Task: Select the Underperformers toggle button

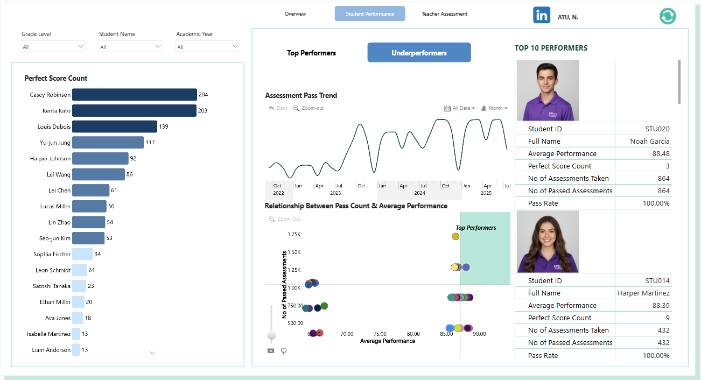Action: coord(419,53)
